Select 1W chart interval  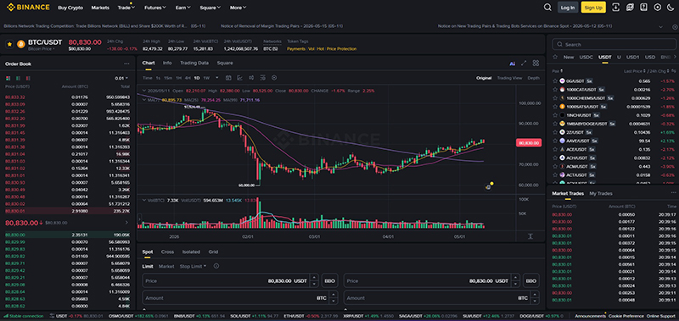pos(206,78)
